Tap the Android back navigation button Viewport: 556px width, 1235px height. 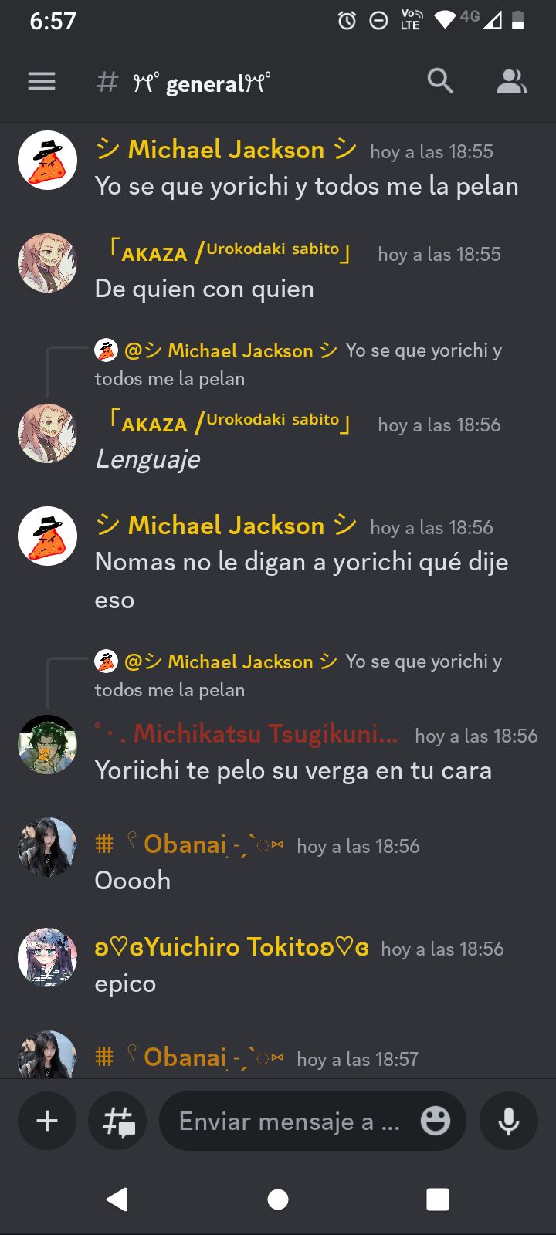117,1199
